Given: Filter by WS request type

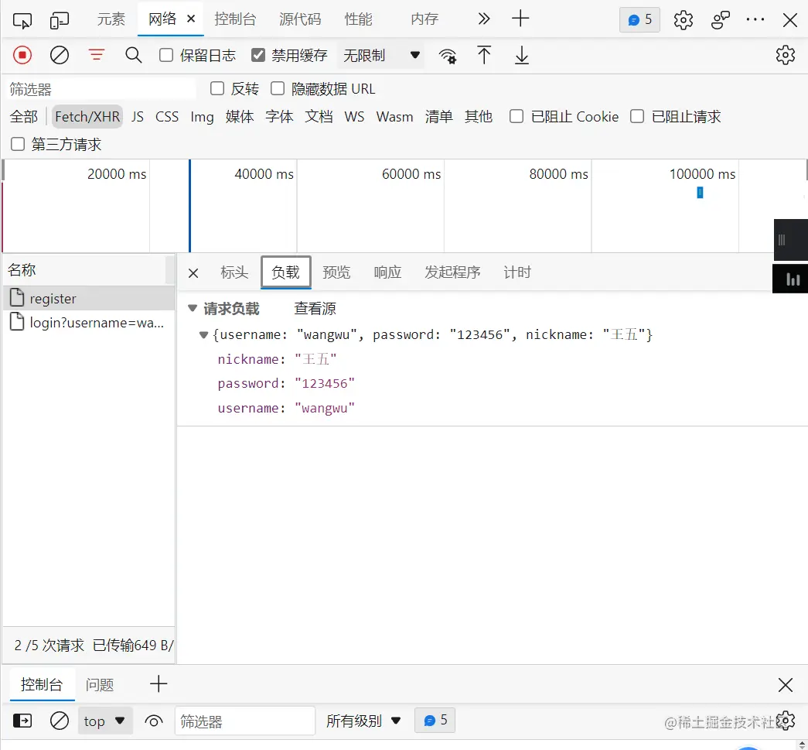Looking at the screenshot, I should (354, 117).
